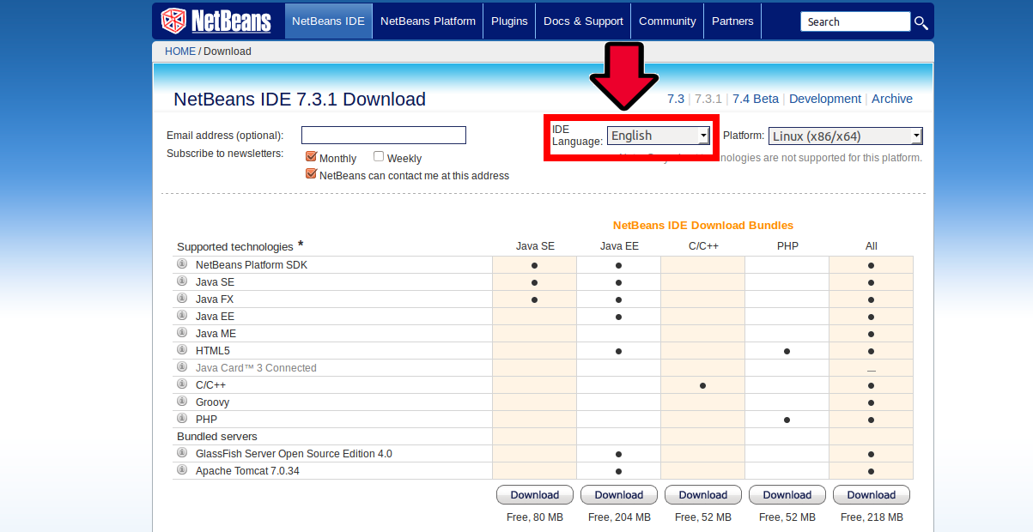
Task: Click the info icon beside NetBeans Platform SDK
Action: (x=181, y=264)
